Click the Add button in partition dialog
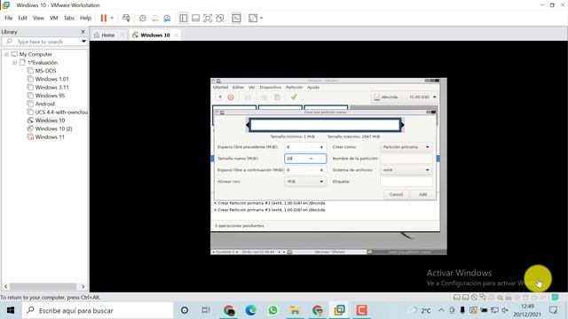The width and height of the screenshot is (568, 319). 422,195
